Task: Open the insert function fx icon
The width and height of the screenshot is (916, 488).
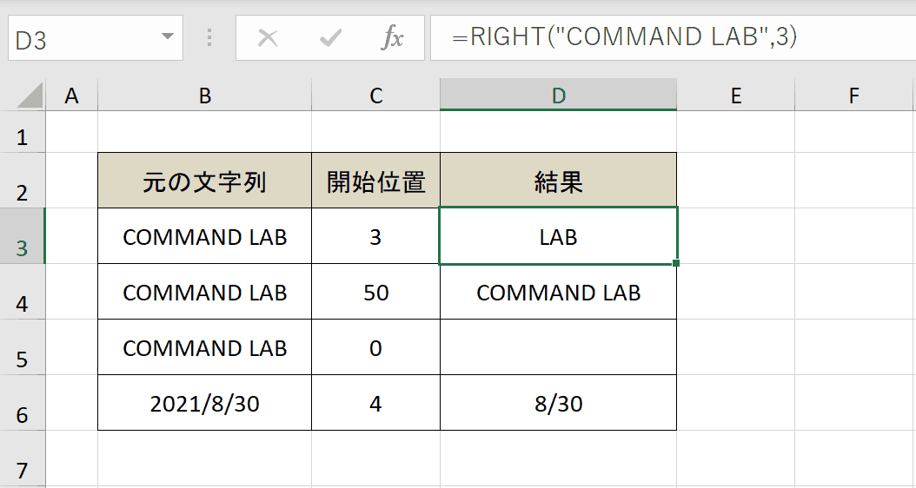Action: pos(393,38)
